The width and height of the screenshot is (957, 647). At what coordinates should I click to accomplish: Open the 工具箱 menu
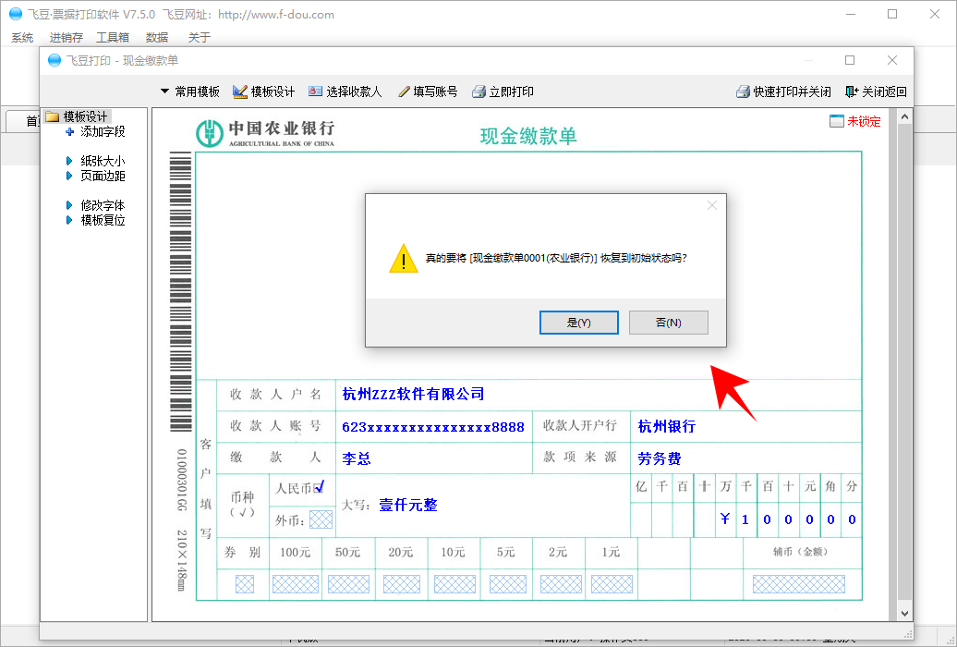pyautogui.click(x=113, y=37)
